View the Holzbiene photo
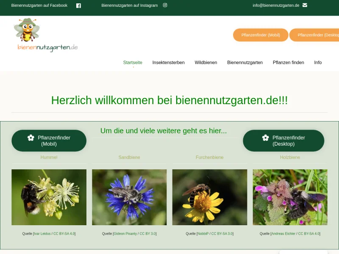339x254 pixels. 290,197
